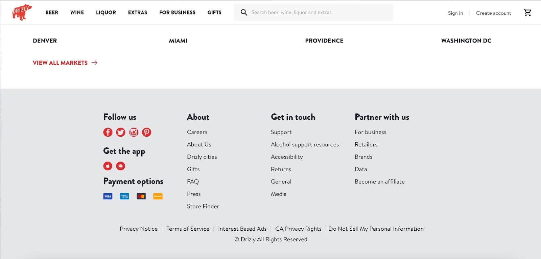Image resolution: width=541 pixels, height=259 pixels.
Task: Open the Press link
Action: (x=194, y=194)
